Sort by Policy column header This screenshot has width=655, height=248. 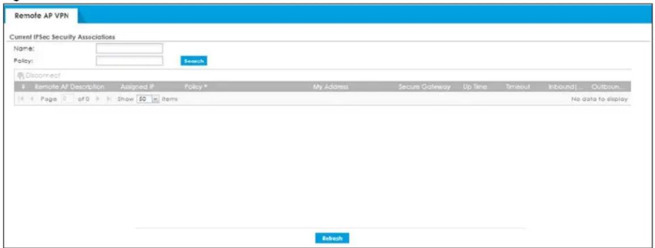coord(195,87)
